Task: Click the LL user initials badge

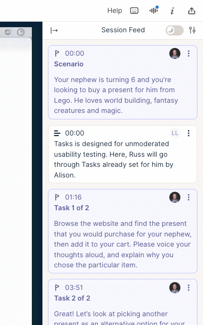Action: [x=175, y=133]
